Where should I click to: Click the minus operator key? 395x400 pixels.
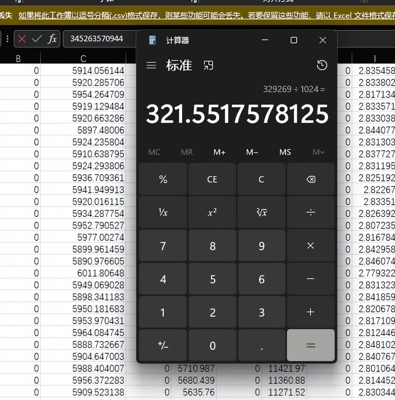coord(311,279)
